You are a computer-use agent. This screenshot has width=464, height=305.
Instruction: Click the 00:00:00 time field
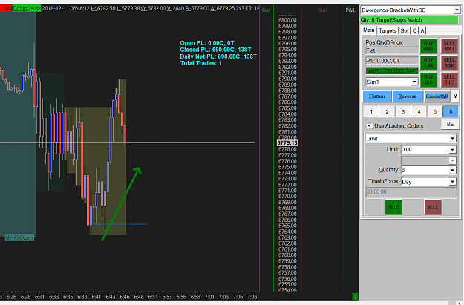(x=411, y=191)
